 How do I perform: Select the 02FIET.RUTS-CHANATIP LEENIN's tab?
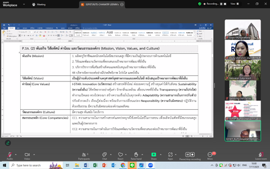[102, 4]
